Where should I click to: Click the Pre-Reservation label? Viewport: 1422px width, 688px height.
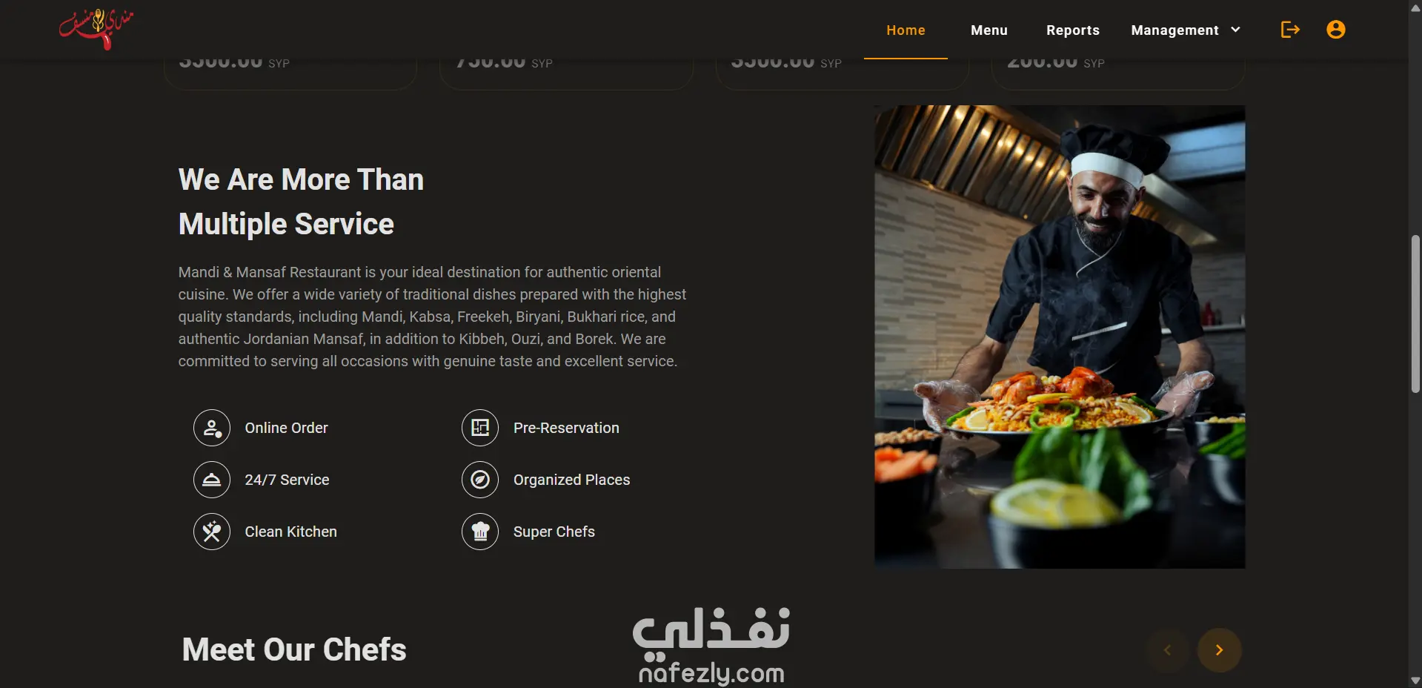click(x=566, y=428)
